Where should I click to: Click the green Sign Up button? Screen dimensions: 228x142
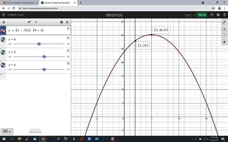[x=202, y=15]
